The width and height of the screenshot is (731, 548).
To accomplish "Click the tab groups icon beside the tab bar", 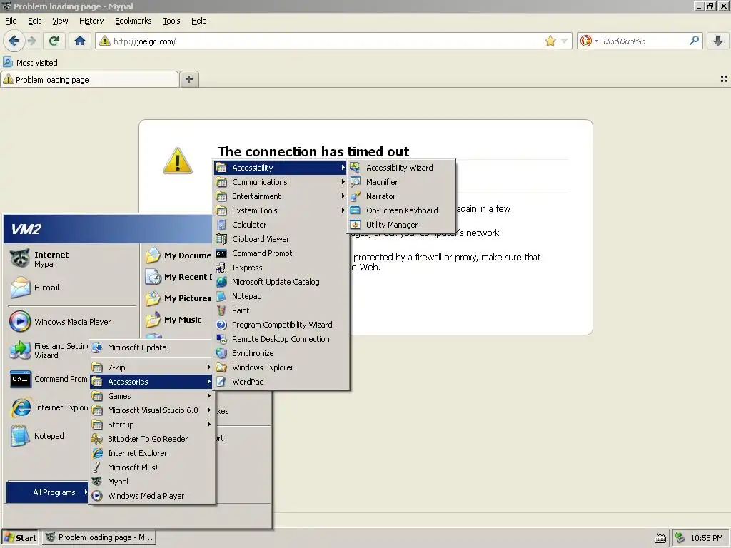I will coord(724,80).
